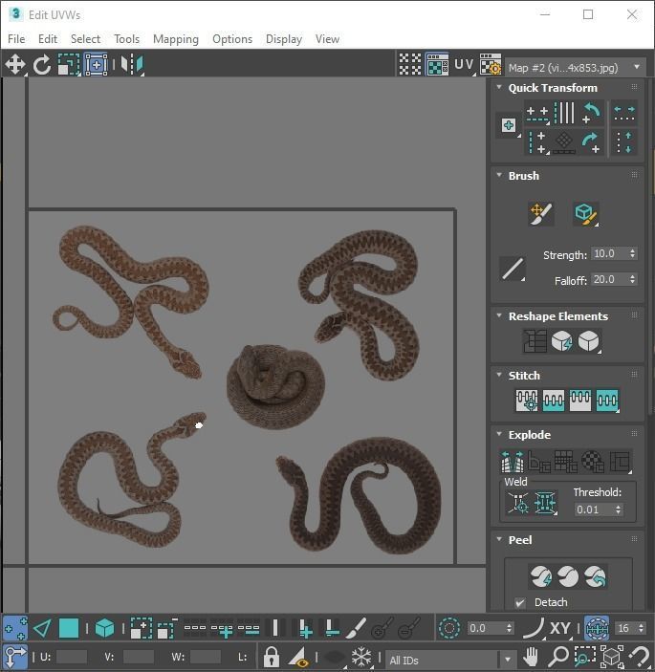Choose the Scale selected subobjects tool
Image resolution: width=655 pixels, height=672 pixels.
coord(69,65)
